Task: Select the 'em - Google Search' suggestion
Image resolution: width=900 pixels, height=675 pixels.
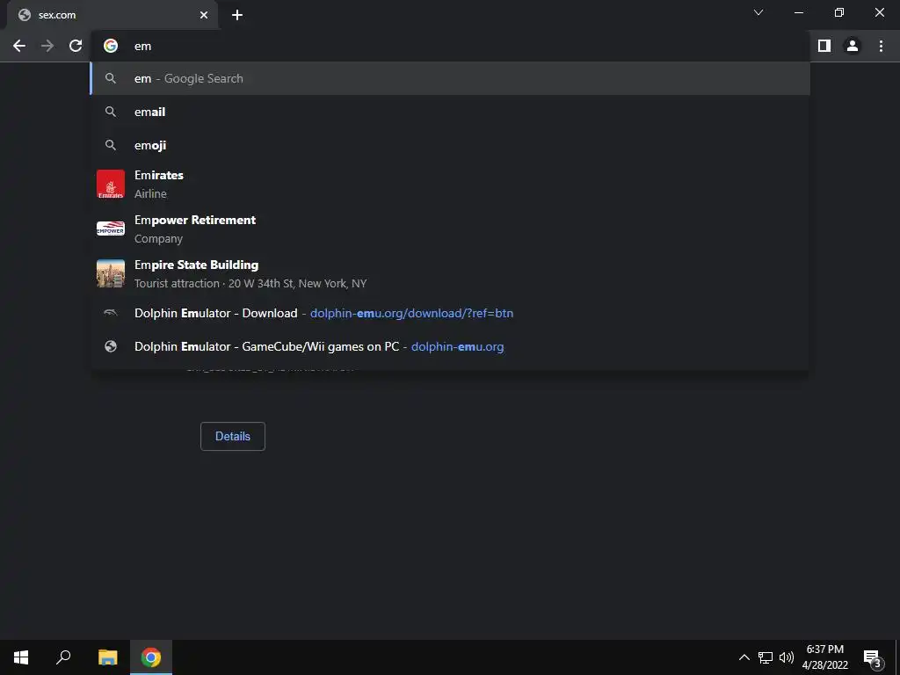Action: point(450,78)
